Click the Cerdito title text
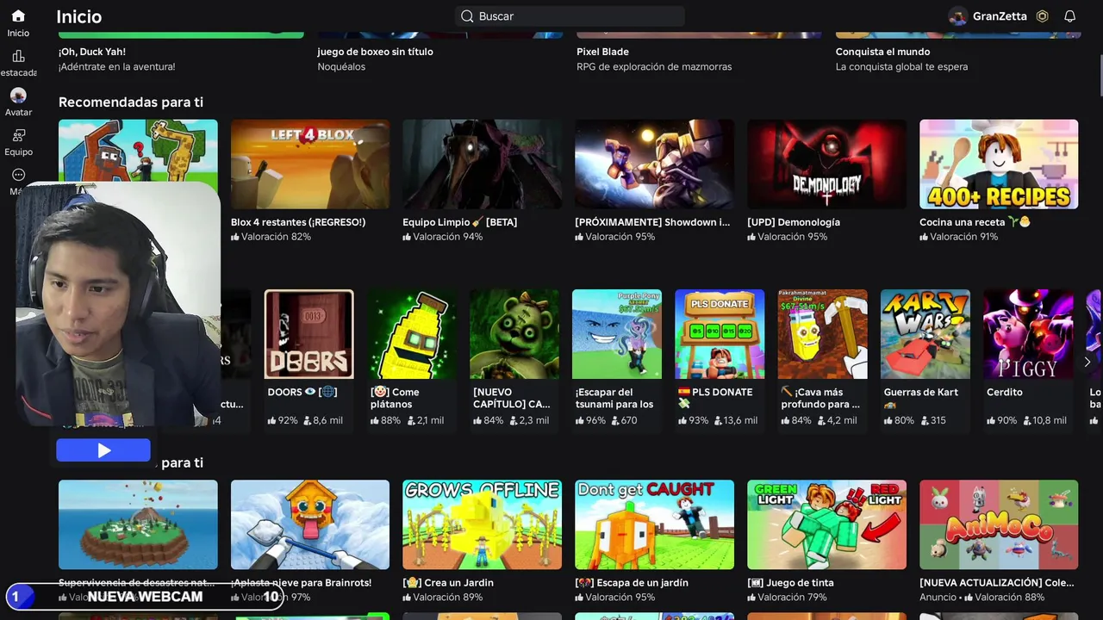The width and height of the screenshot is (1103, 620). point(1005,393)
